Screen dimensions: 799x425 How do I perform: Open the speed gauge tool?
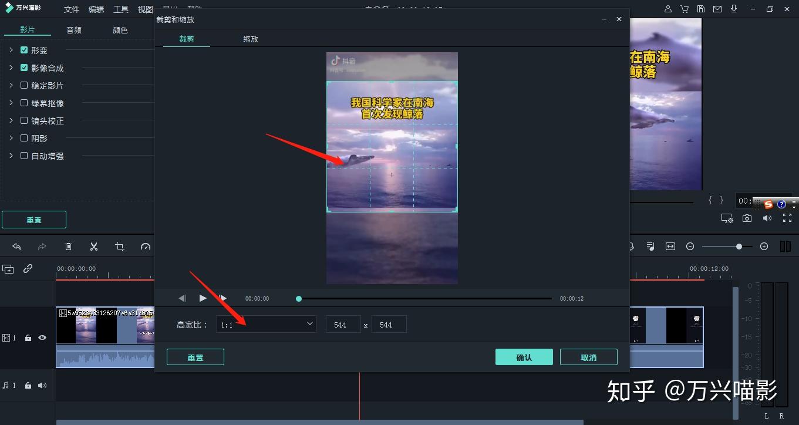coord(146,247)
